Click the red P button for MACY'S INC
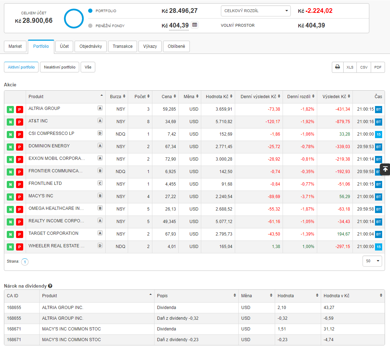Viewport: 390px width, 349px height. 19,197
